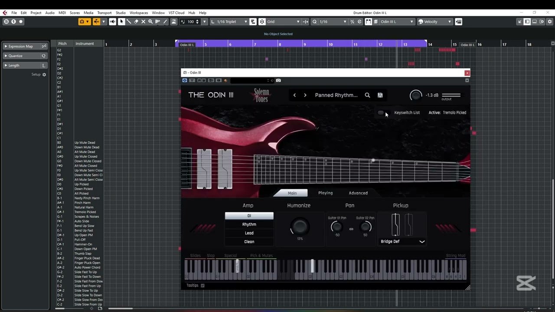Click Odin III L event block in ruler

pyautogui.click(x=187, y=45)
